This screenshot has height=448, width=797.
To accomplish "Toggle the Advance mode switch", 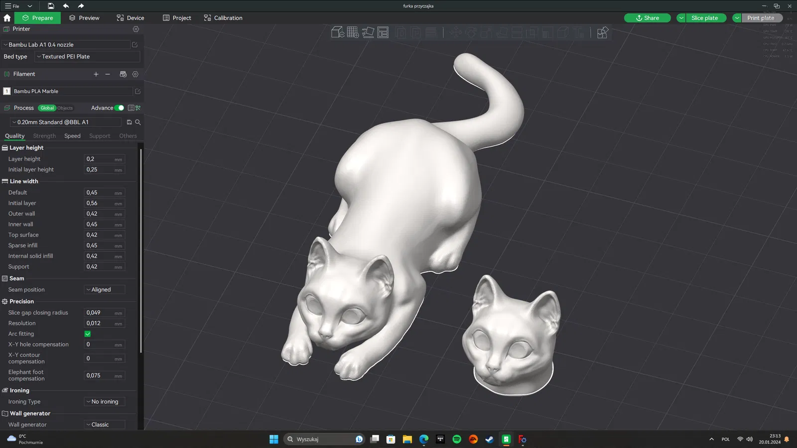I will pos(119,108).
